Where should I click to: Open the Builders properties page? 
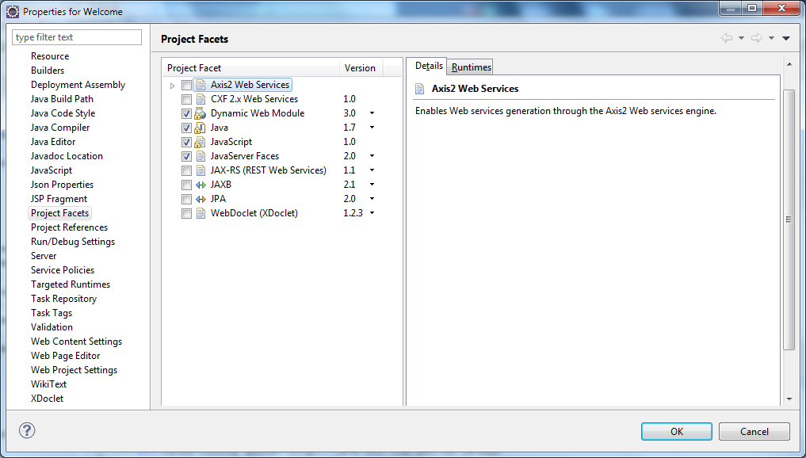[48, 71]
